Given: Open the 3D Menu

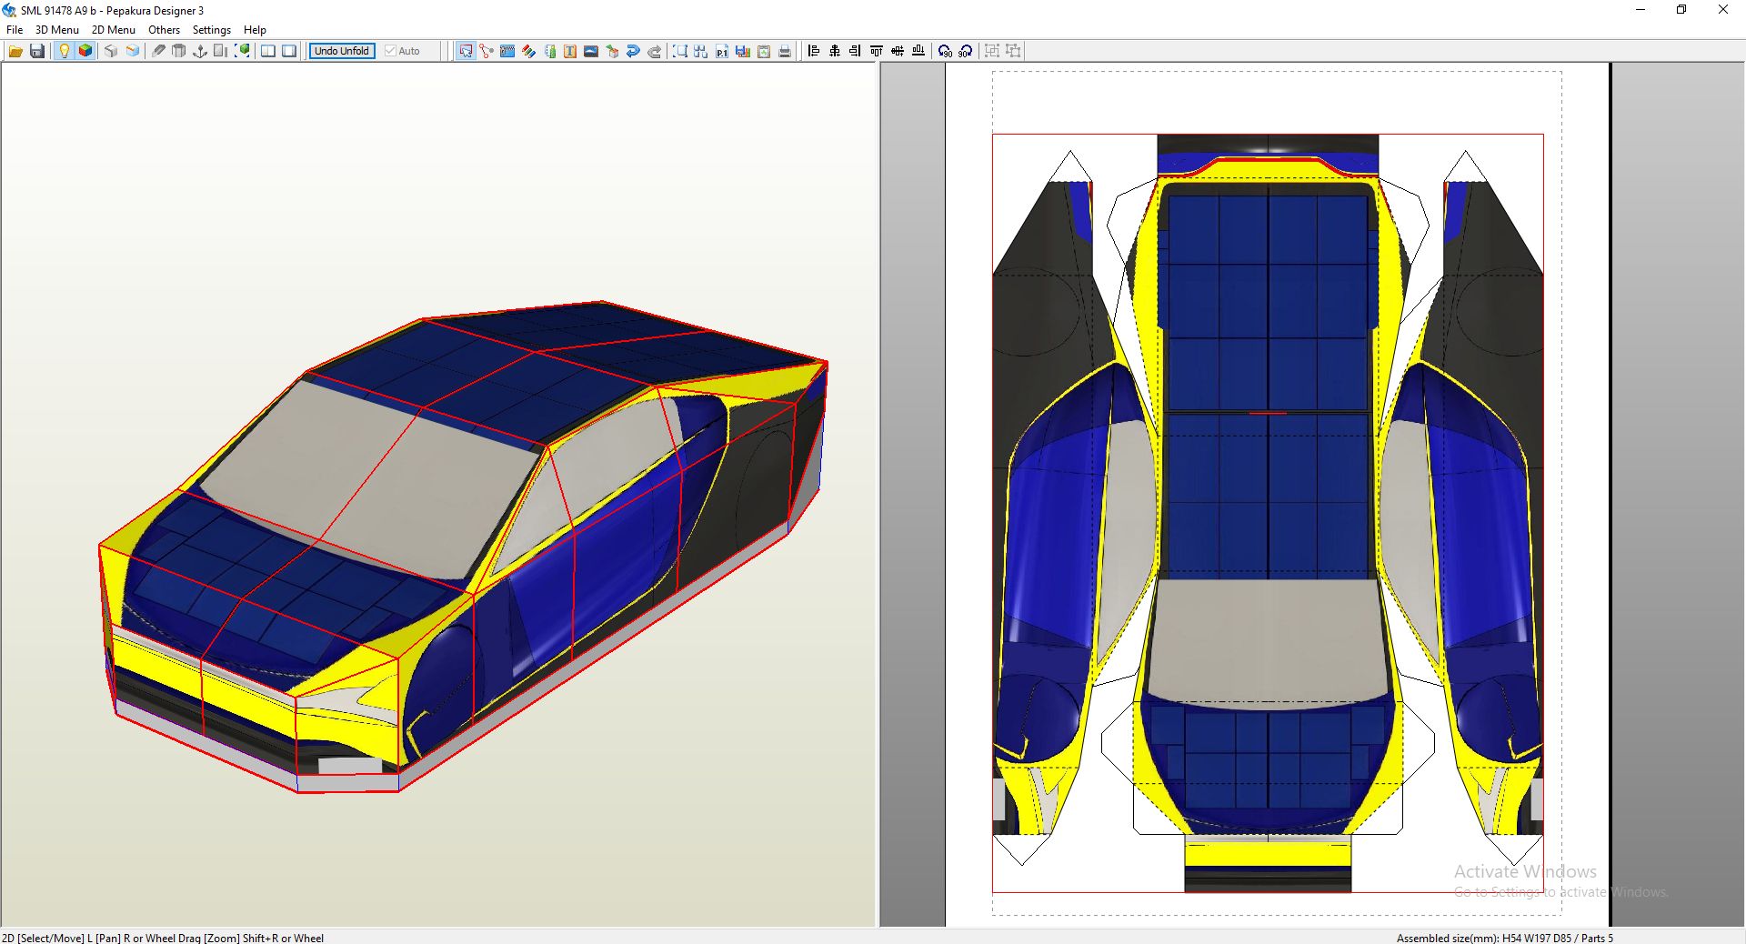Looking at the screenshot, I should coord(56,30).
